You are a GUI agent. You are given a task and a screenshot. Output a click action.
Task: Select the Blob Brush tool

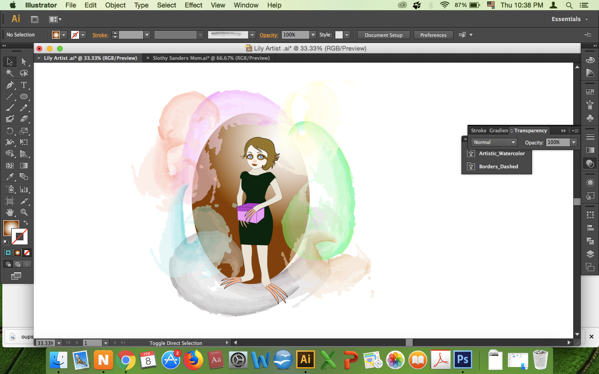[x=9, y=119]
